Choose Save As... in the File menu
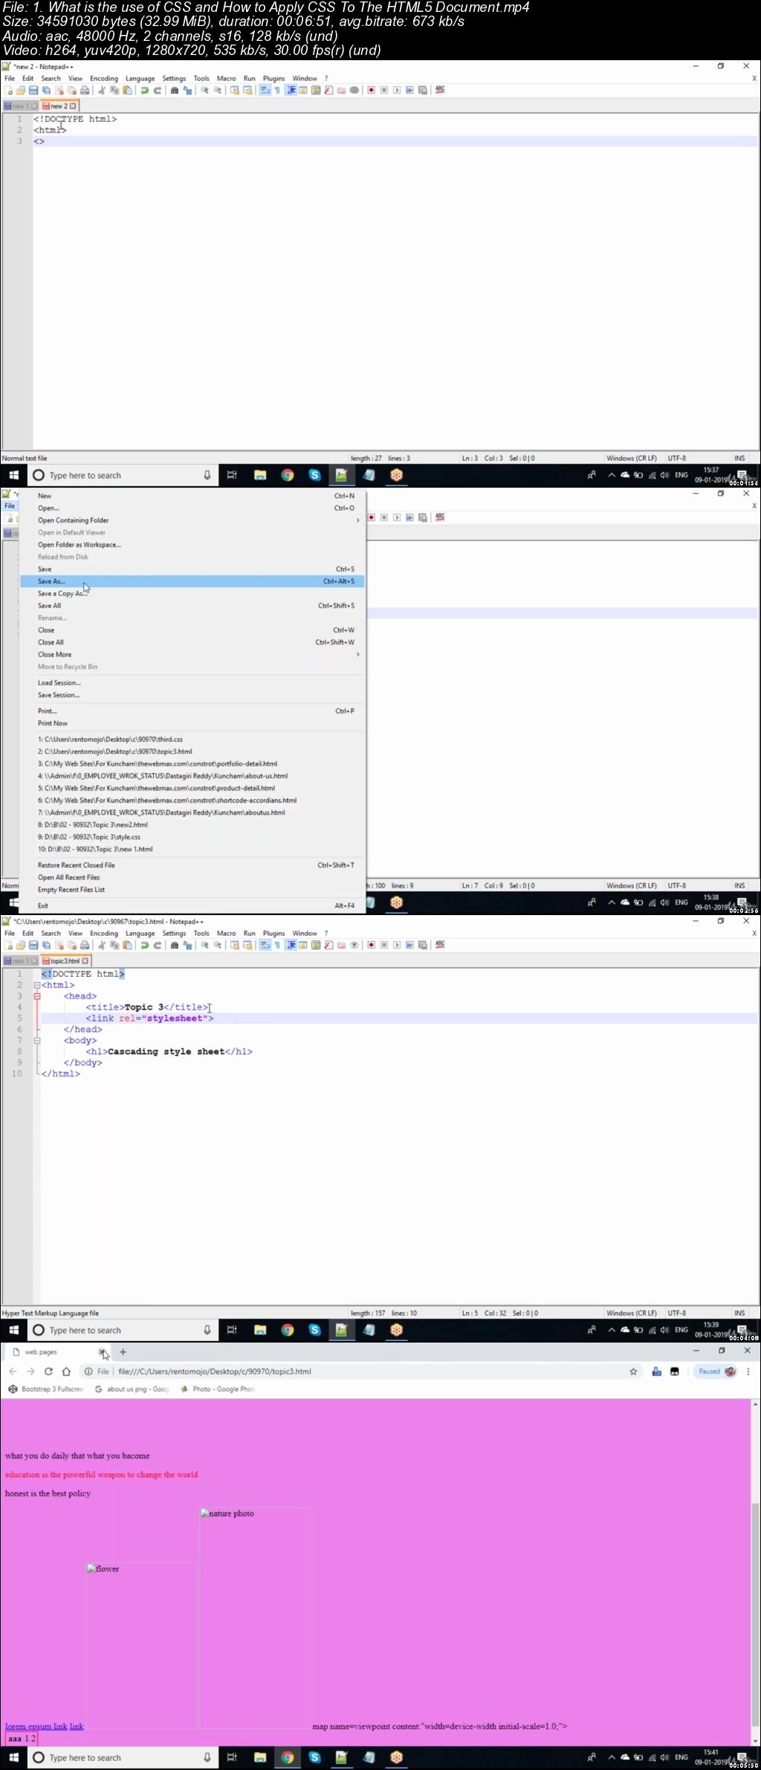This screenshot has width=761, height=1770. click(192, 581)
